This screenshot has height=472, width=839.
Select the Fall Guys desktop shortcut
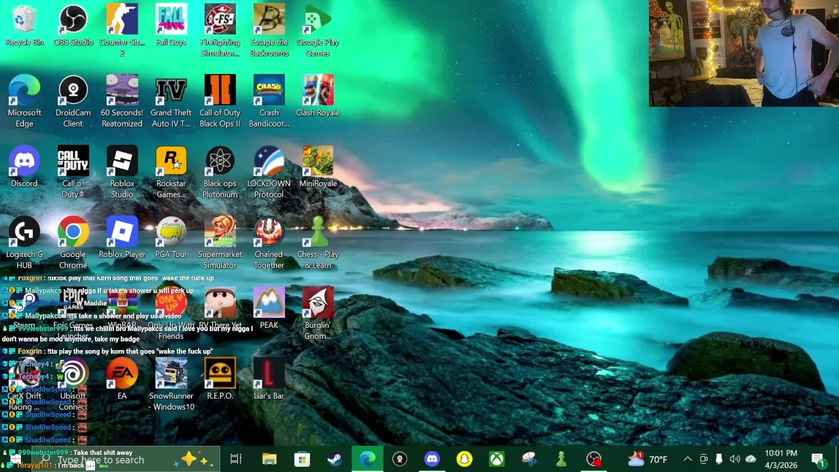(171, 26)
